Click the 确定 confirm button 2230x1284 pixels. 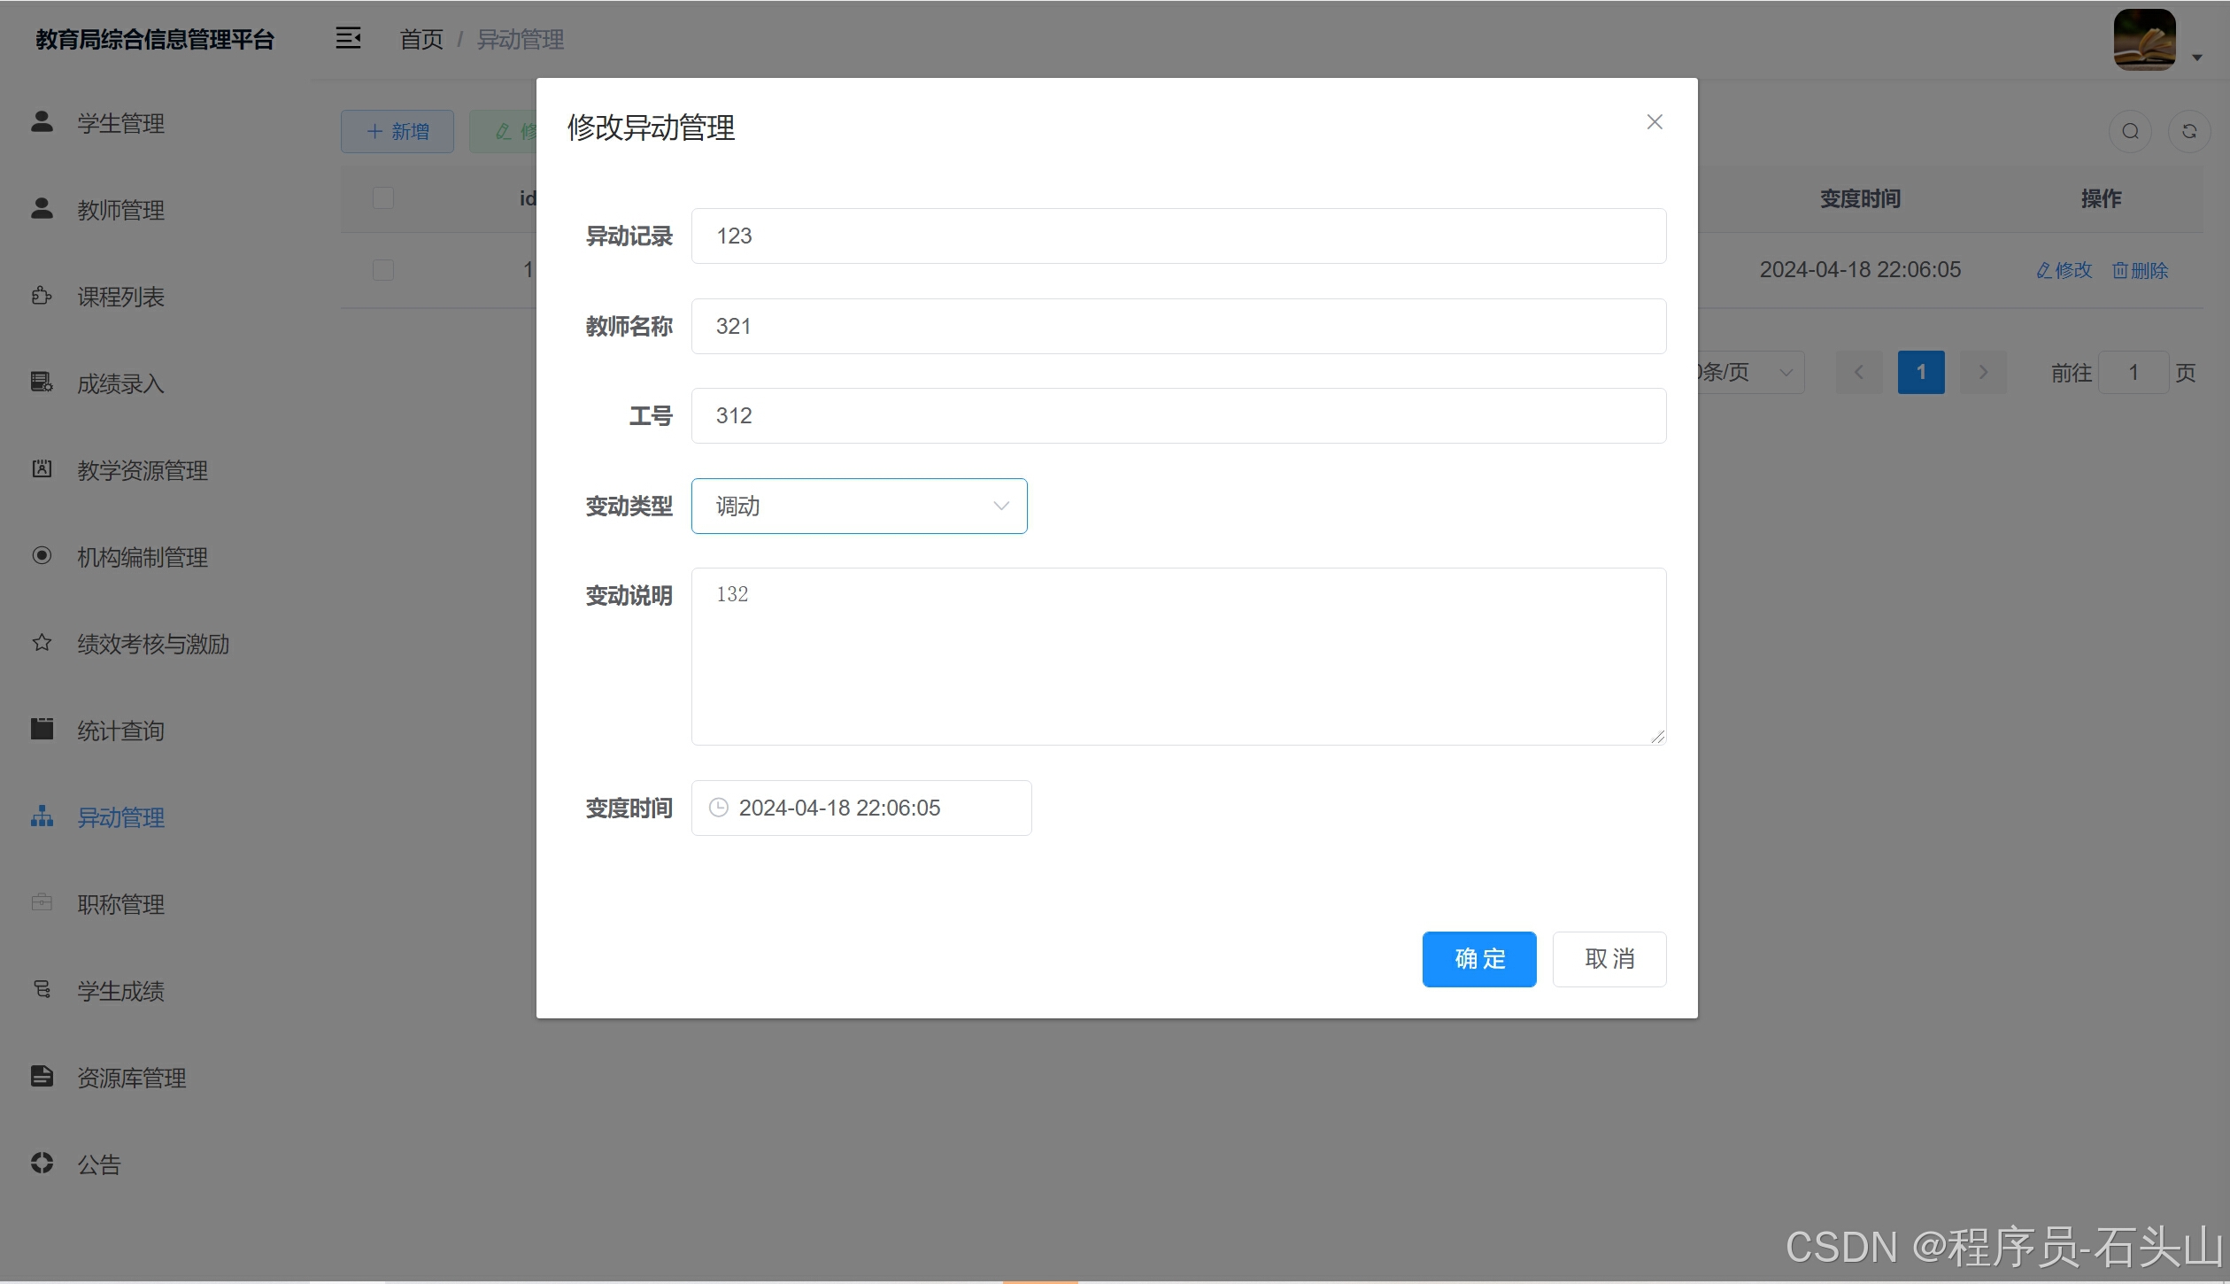click(x=1478, y=957)
